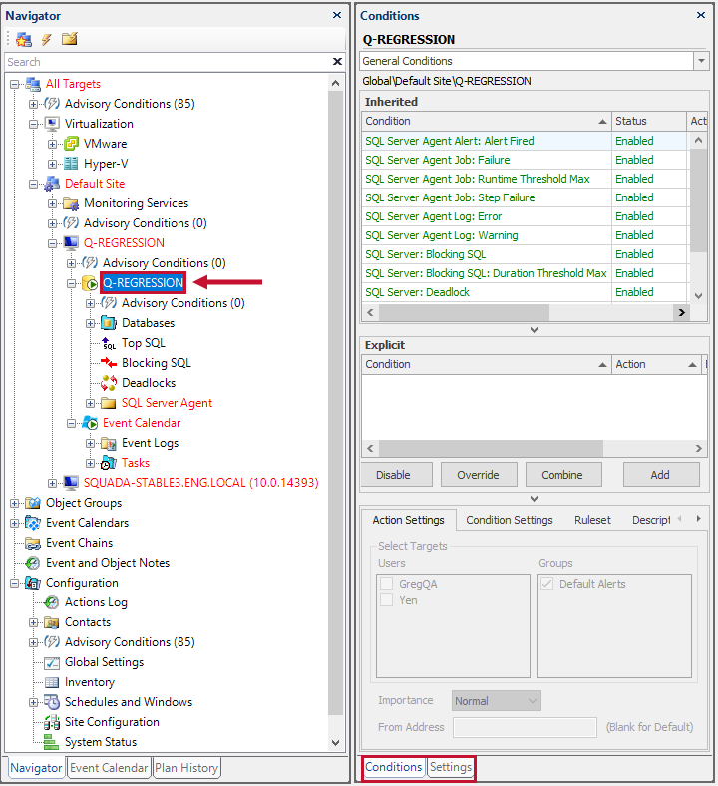Expand the Object Groups node
The image size is (718, 786).
(x=15, y=504)
